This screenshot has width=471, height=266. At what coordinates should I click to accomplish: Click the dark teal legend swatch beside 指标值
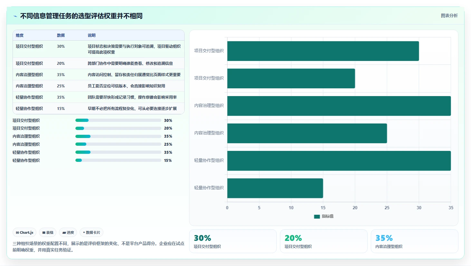point(317,217)
